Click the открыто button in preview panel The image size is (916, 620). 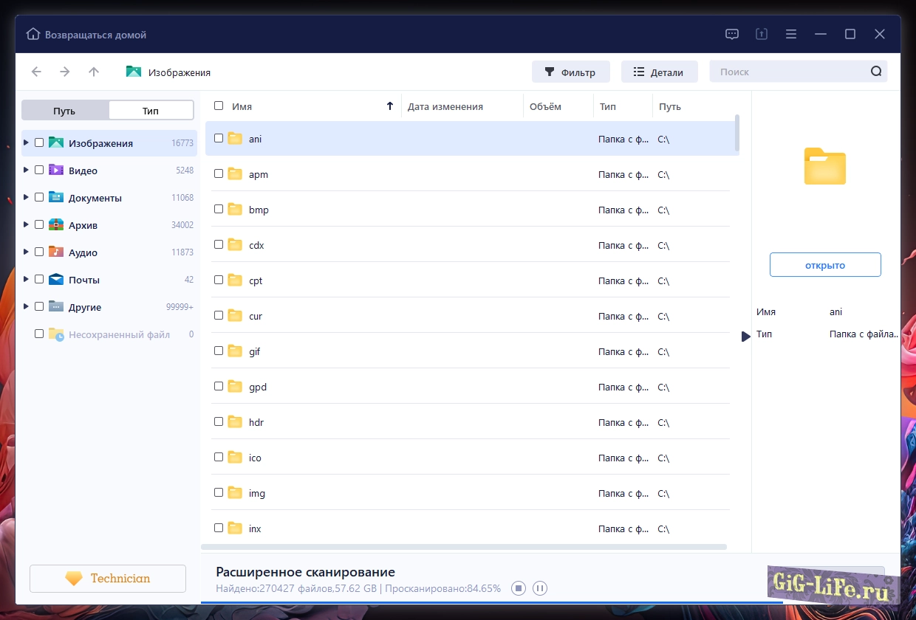[x=825, y=265]
